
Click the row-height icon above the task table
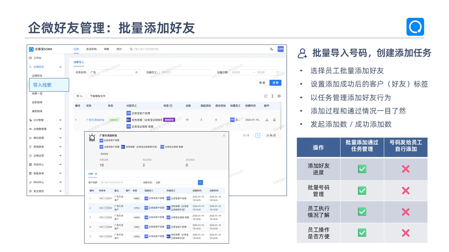pos(273,96)
